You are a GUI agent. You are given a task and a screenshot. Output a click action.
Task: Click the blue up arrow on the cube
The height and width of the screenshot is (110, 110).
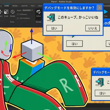pyautogui.click(x=32, y=36)
